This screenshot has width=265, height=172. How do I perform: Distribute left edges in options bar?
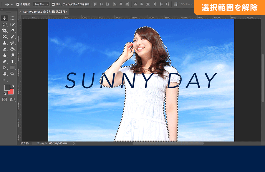(x=155, y=4)
